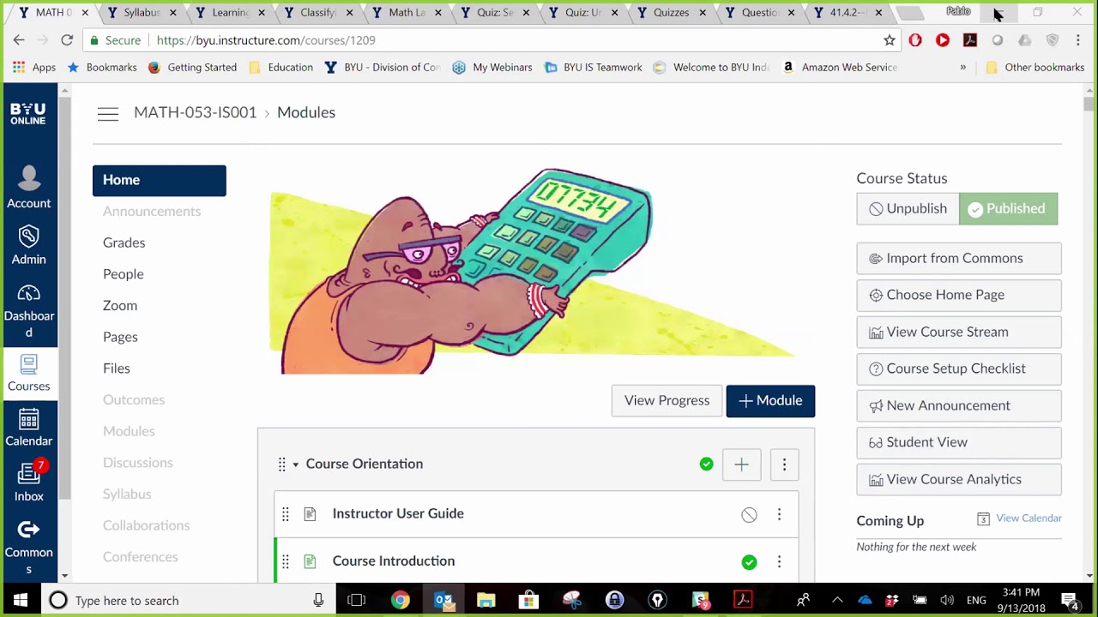The image size is (1098, 617).
Task: Bookmark this page with the star icon
Action: coord(890,40)
